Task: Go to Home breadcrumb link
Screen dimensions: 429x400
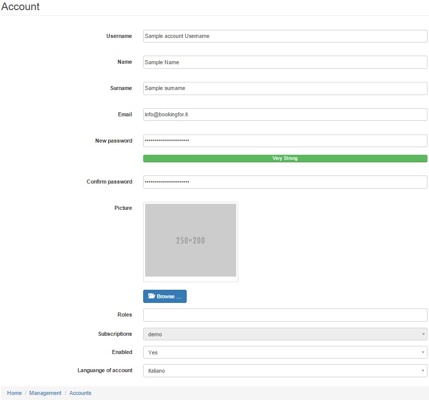Action: [14, 393]
